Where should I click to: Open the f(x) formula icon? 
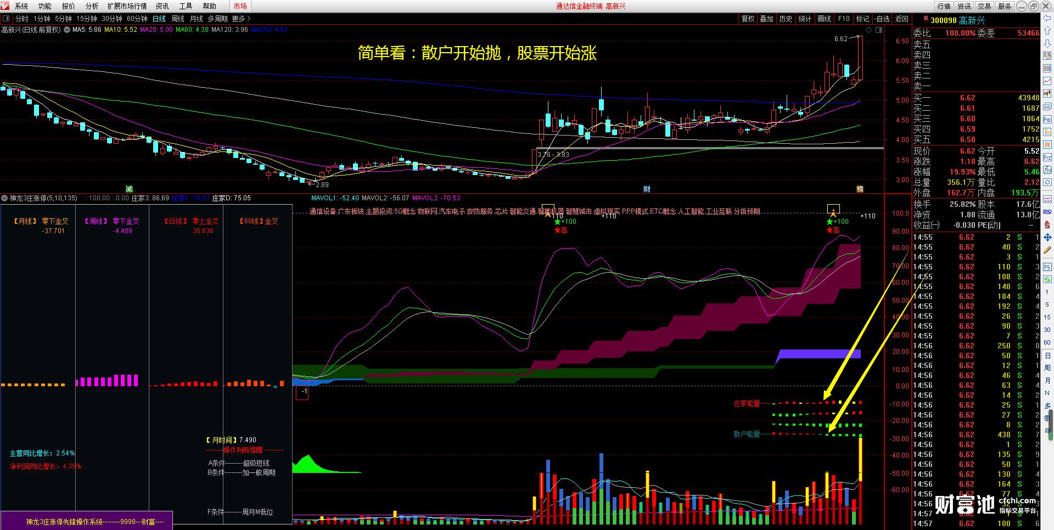[1047, 170]
